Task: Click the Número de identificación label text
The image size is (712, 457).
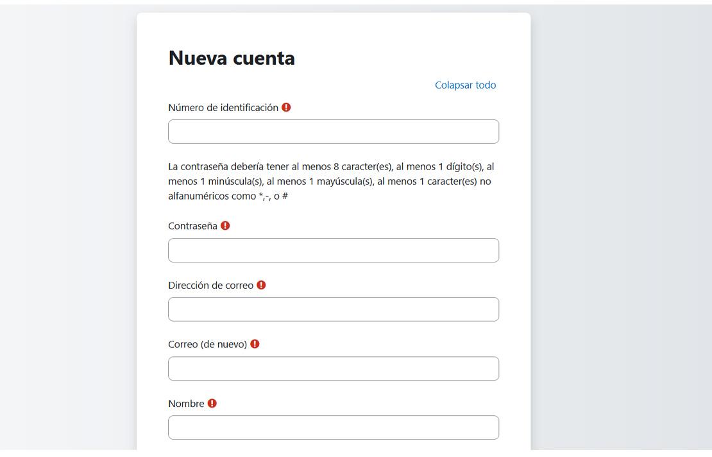Action: [221, 107]
